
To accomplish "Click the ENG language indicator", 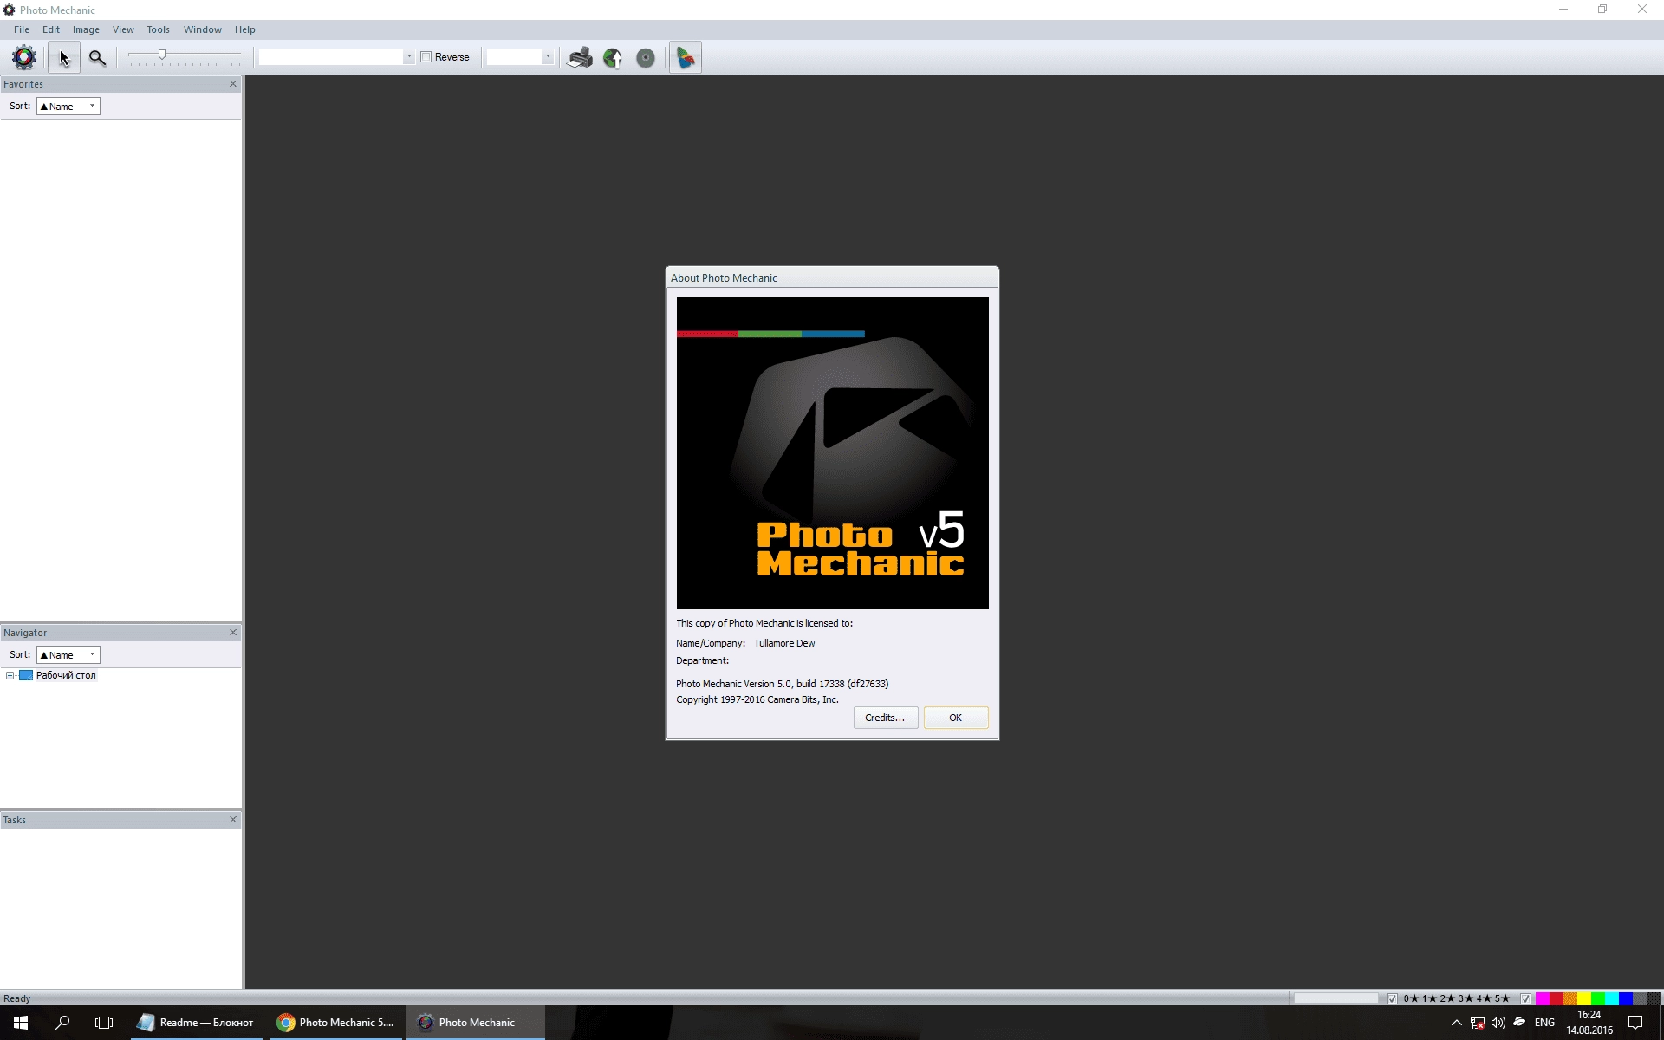I will [x=1544, y=1023].
